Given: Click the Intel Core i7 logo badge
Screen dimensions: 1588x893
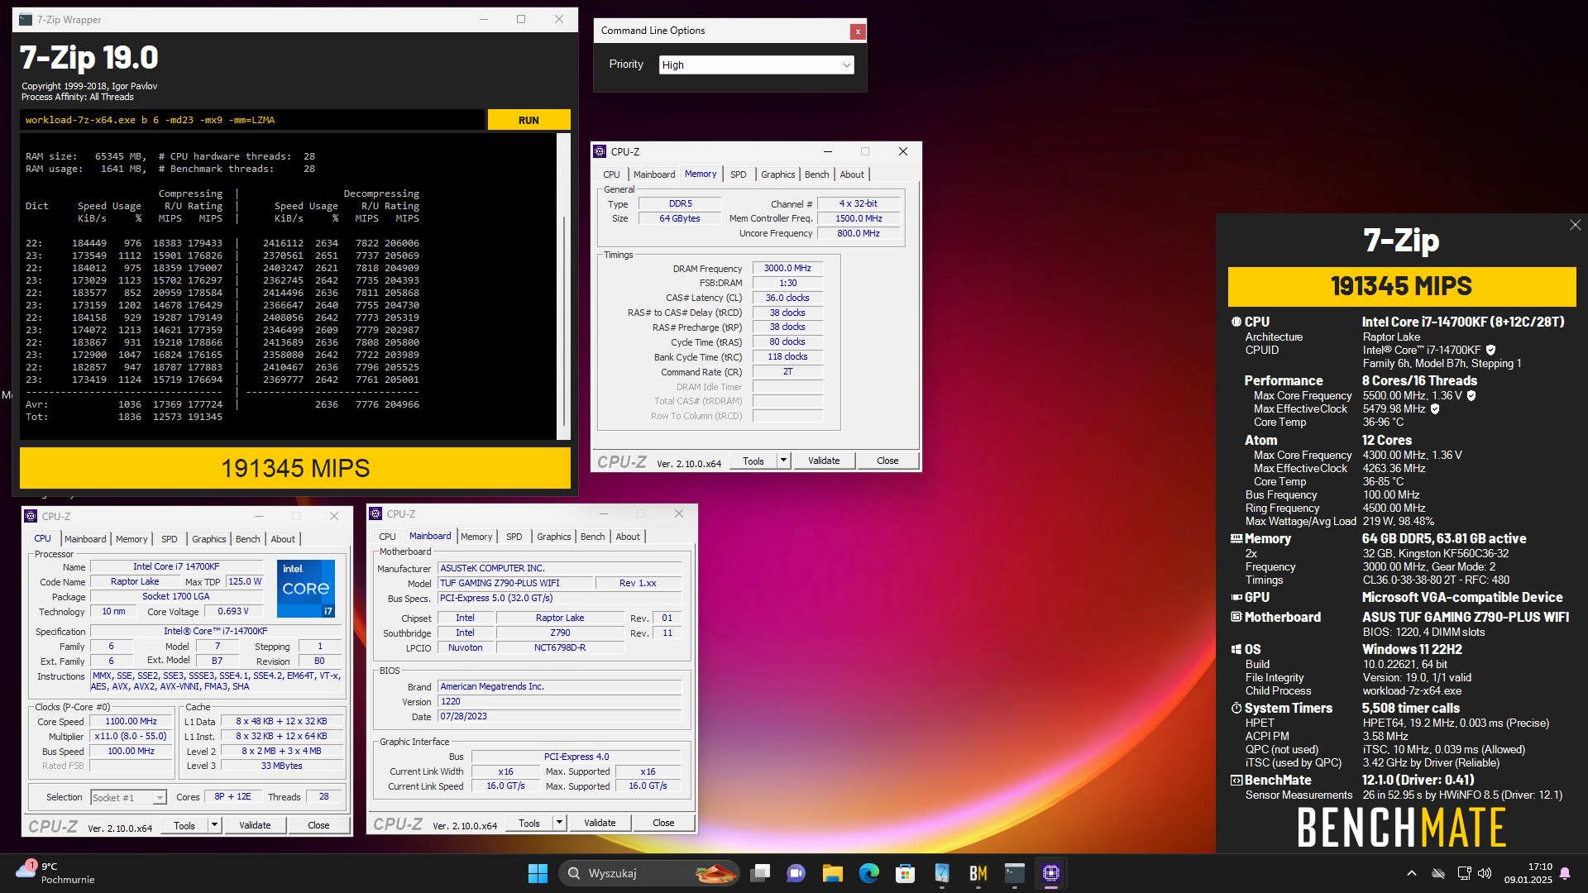Looking at the screenshot, I should point(306,588).
